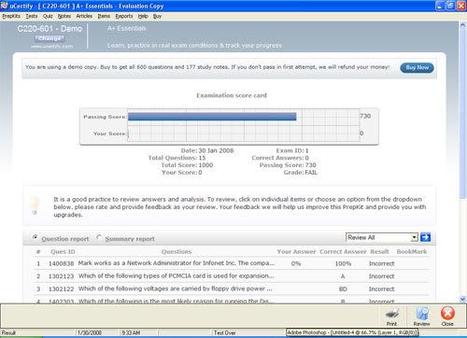Click the blue Passing Score progress bar
The width and height of the screenshot is (467, 338).
[x=212, y=117]
